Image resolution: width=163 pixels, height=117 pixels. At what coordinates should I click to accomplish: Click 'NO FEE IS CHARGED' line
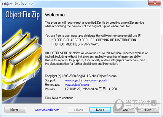[94, 40]
